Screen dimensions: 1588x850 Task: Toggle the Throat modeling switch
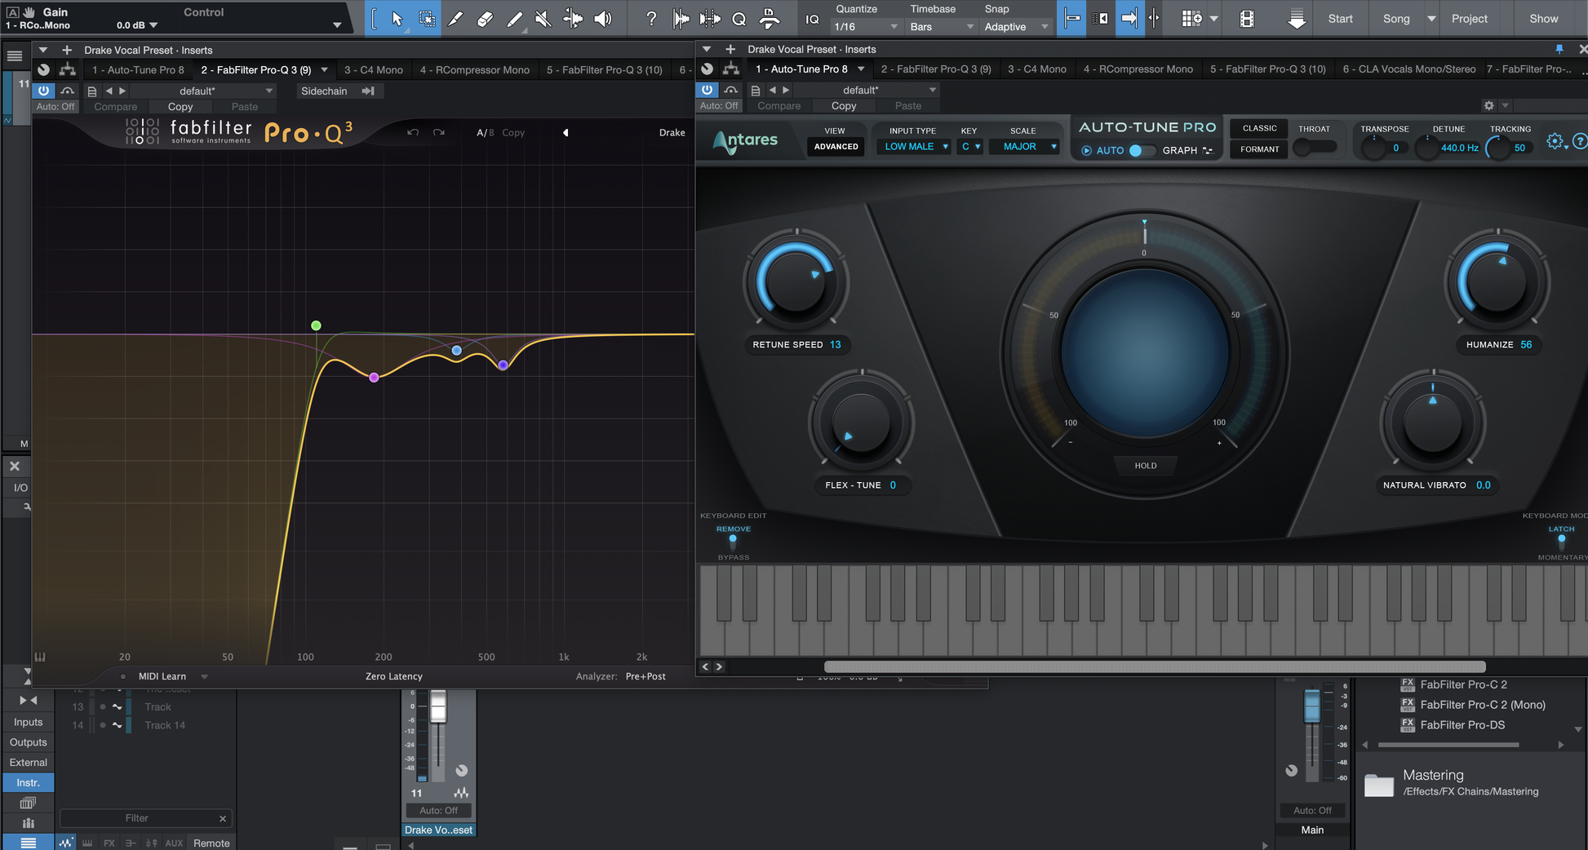point(1314,148)
